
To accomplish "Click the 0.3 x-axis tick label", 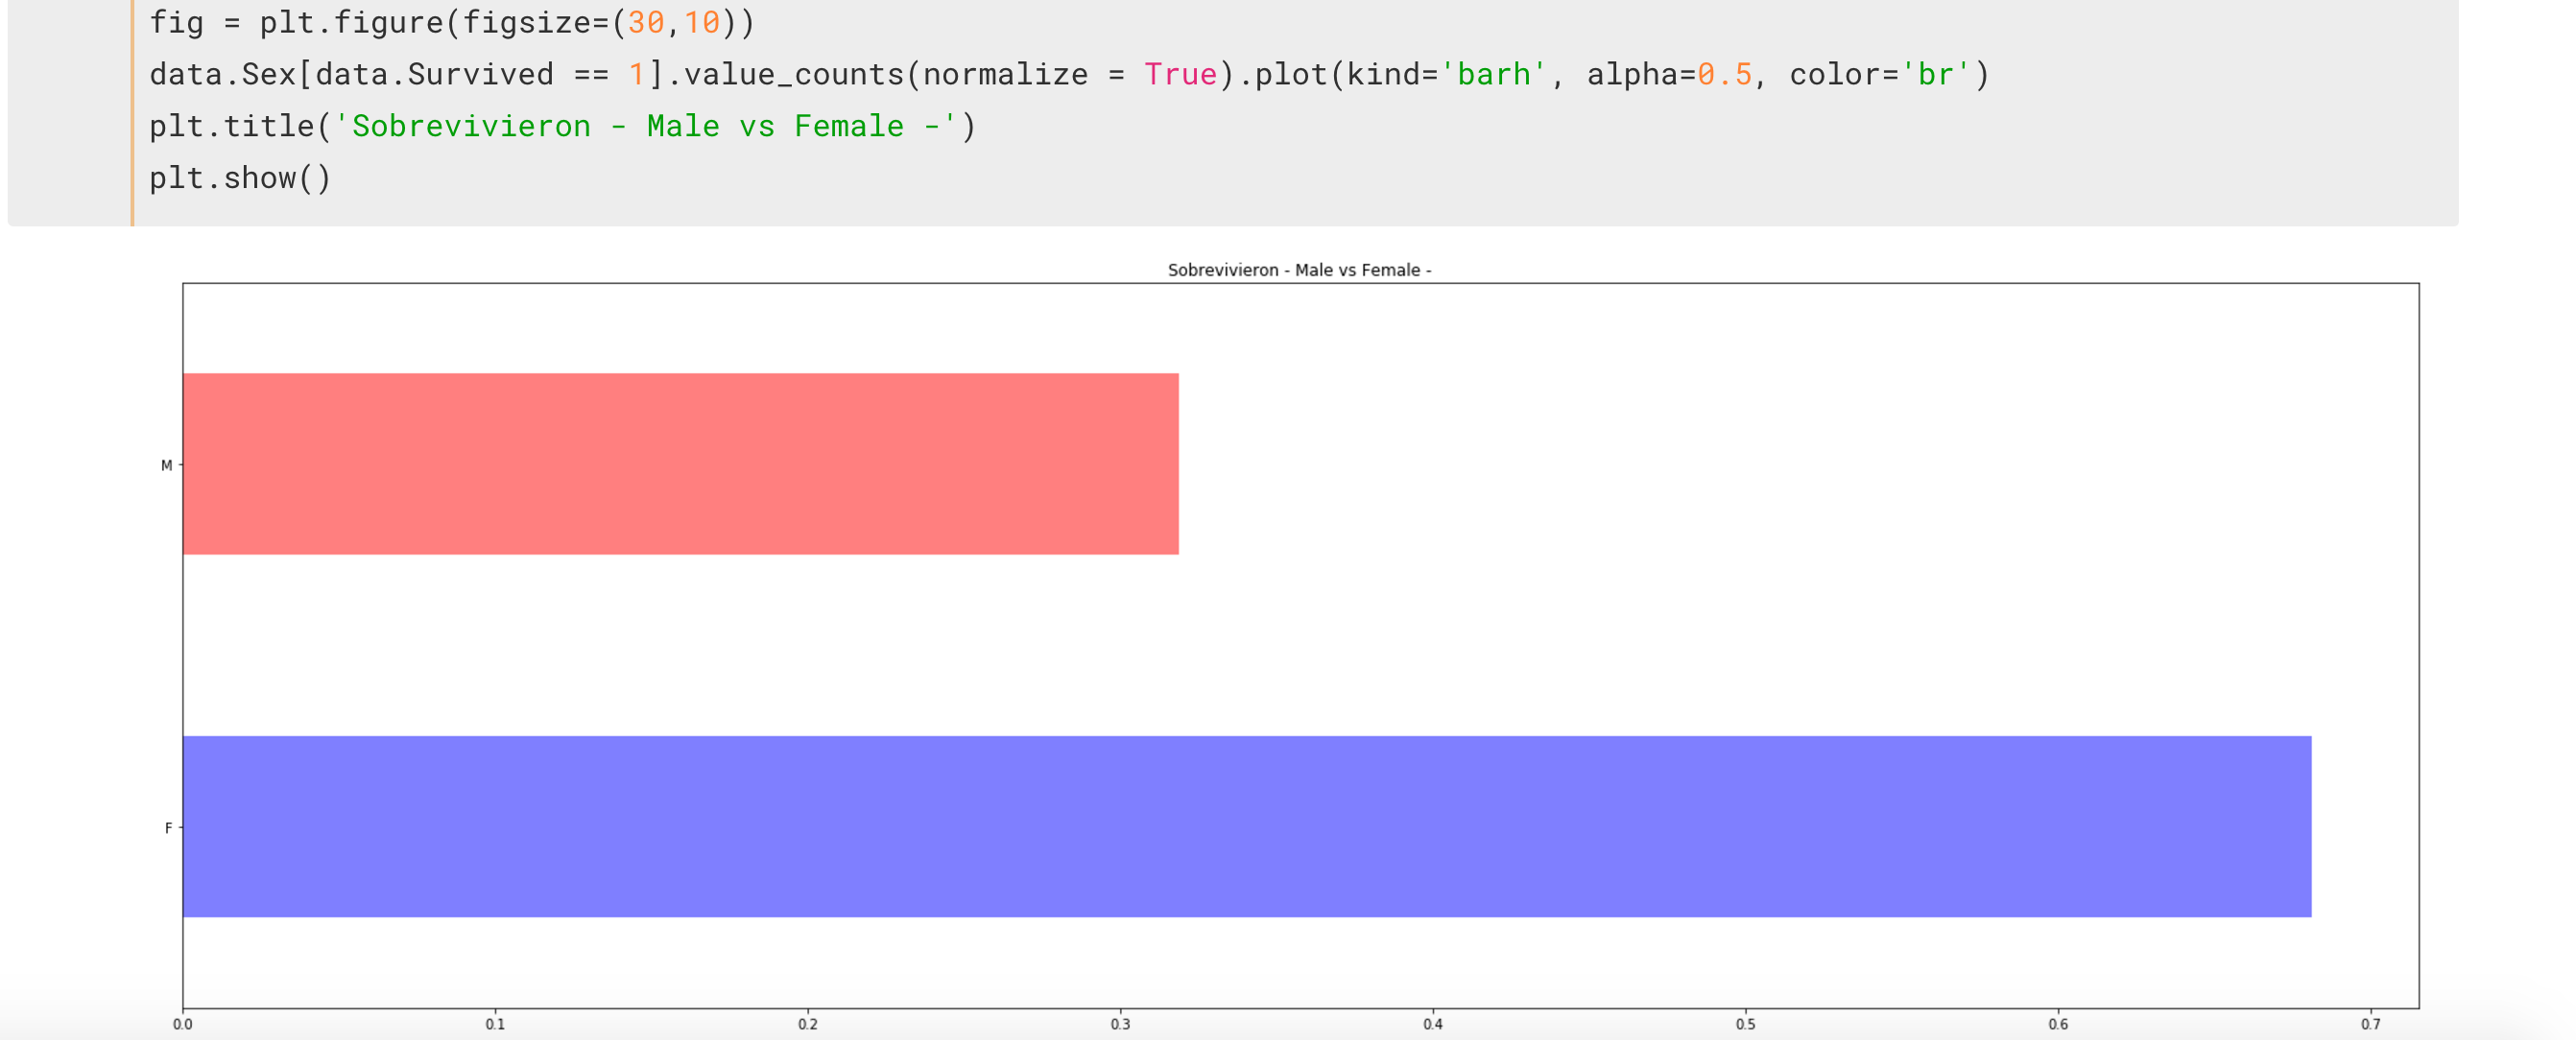I will [x=1120, y=1024].
